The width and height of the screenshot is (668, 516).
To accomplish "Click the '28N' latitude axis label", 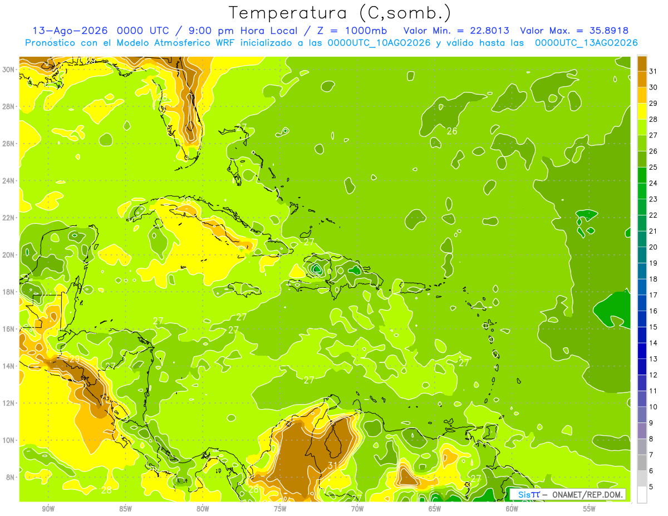I will click(x=8, y=106).
